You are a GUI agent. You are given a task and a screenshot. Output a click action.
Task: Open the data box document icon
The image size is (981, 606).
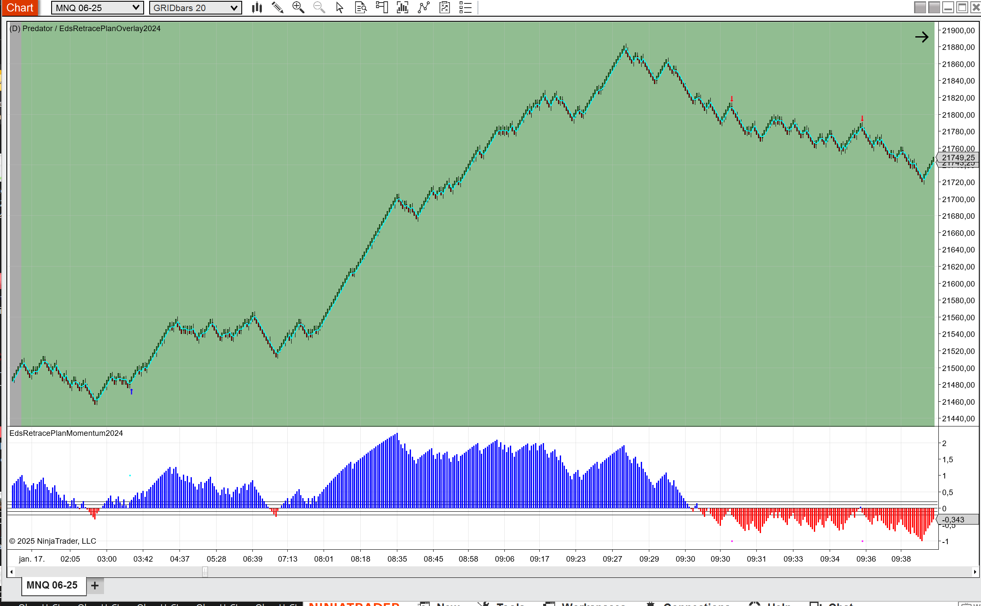[x=361, y=7]
